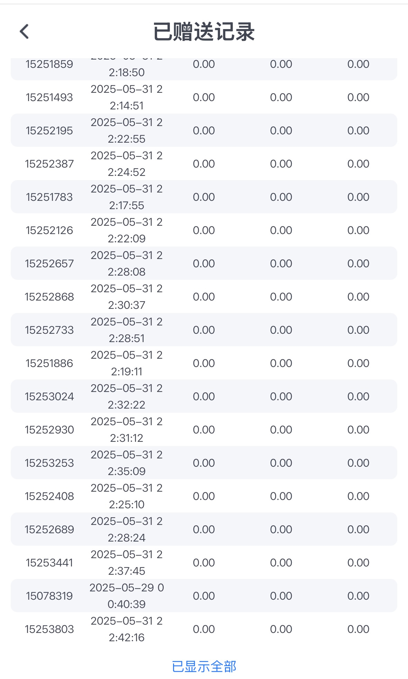408x679 pixels.
Task: Select record ID 15251886
Action: tap(49, 363)
